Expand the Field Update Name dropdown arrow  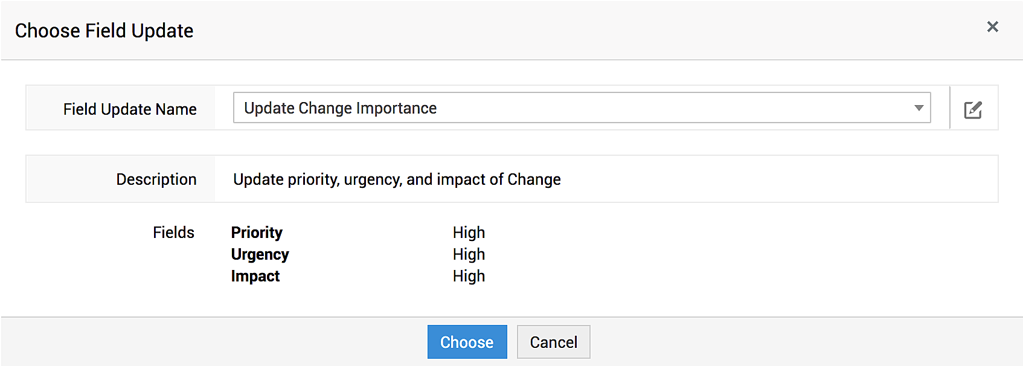tap(919, 108)
